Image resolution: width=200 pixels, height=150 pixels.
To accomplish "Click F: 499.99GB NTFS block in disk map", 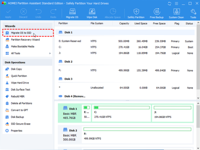I will (x=137, y=135).
